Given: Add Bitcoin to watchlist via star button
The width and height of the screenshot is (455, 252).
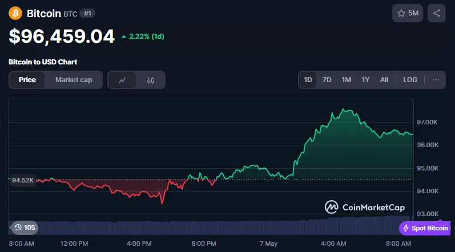Looking at the screenshot, I should (408, 13).
